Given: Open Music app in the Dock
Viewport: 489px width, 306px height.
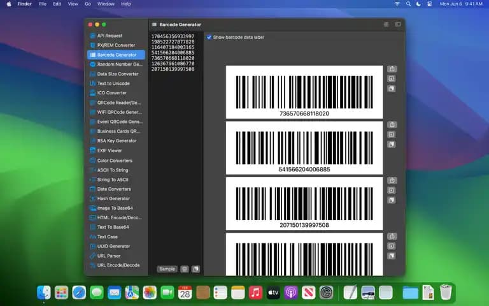Looking at the screenshot, I should 255,293.
